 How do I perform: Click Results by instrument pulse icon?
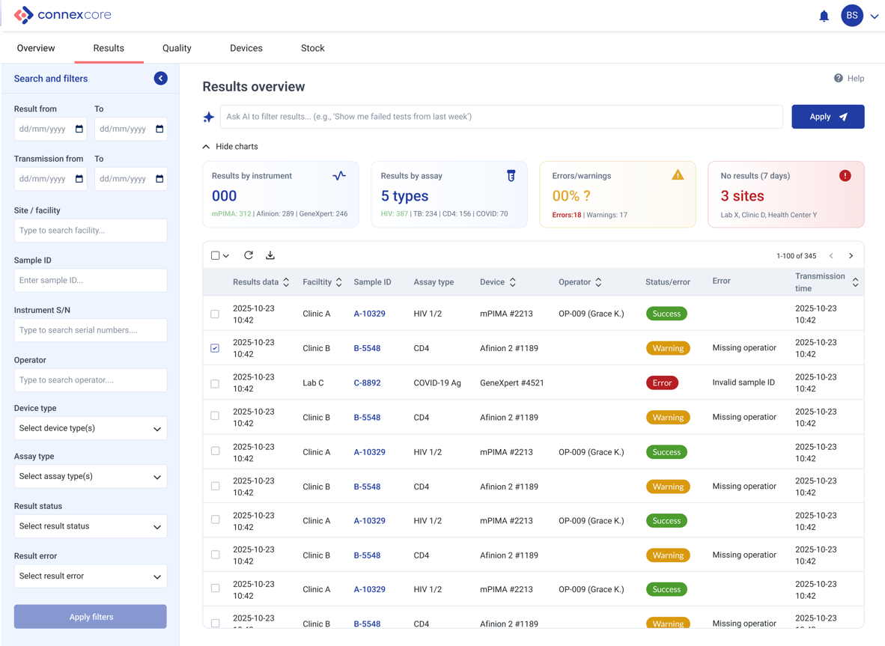(x=339, y=175)
